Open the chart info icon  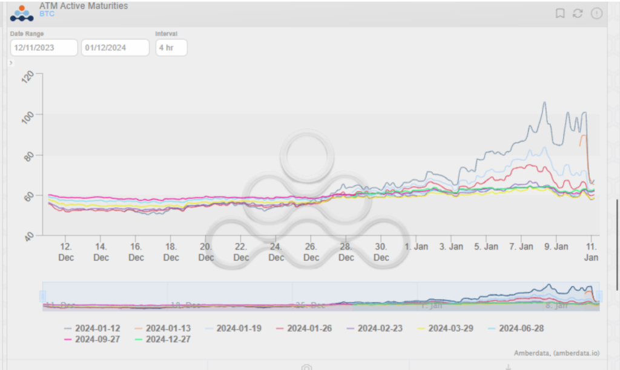pos(596,13)
